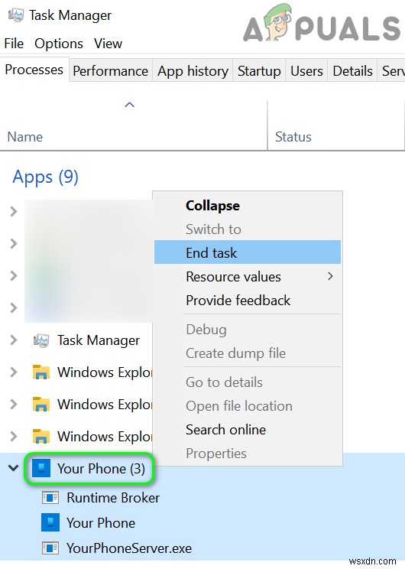
Task: Sort by the Name column header
Action: click(x=134, y=136)
